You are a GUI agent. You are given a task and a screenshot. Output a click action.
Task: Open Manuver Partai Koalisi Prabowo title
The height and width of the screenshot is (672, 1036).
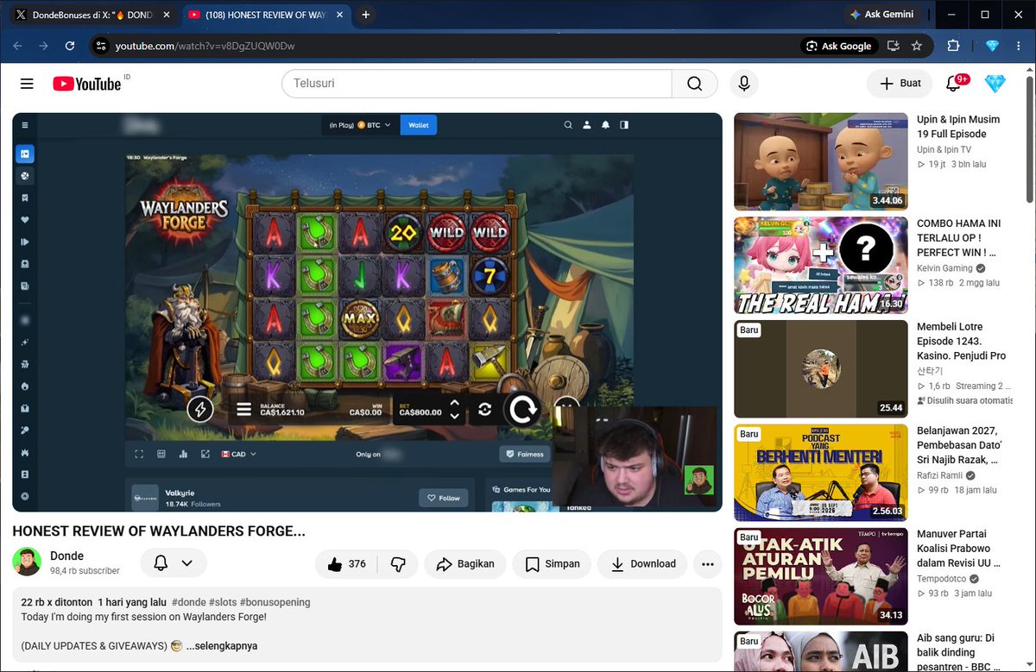(x=959, y=549)
